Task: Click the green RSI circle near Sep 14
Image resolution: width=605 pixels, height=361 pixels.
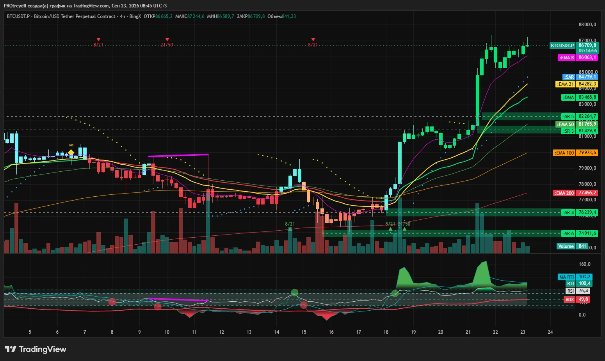Action: click(295, 292)
